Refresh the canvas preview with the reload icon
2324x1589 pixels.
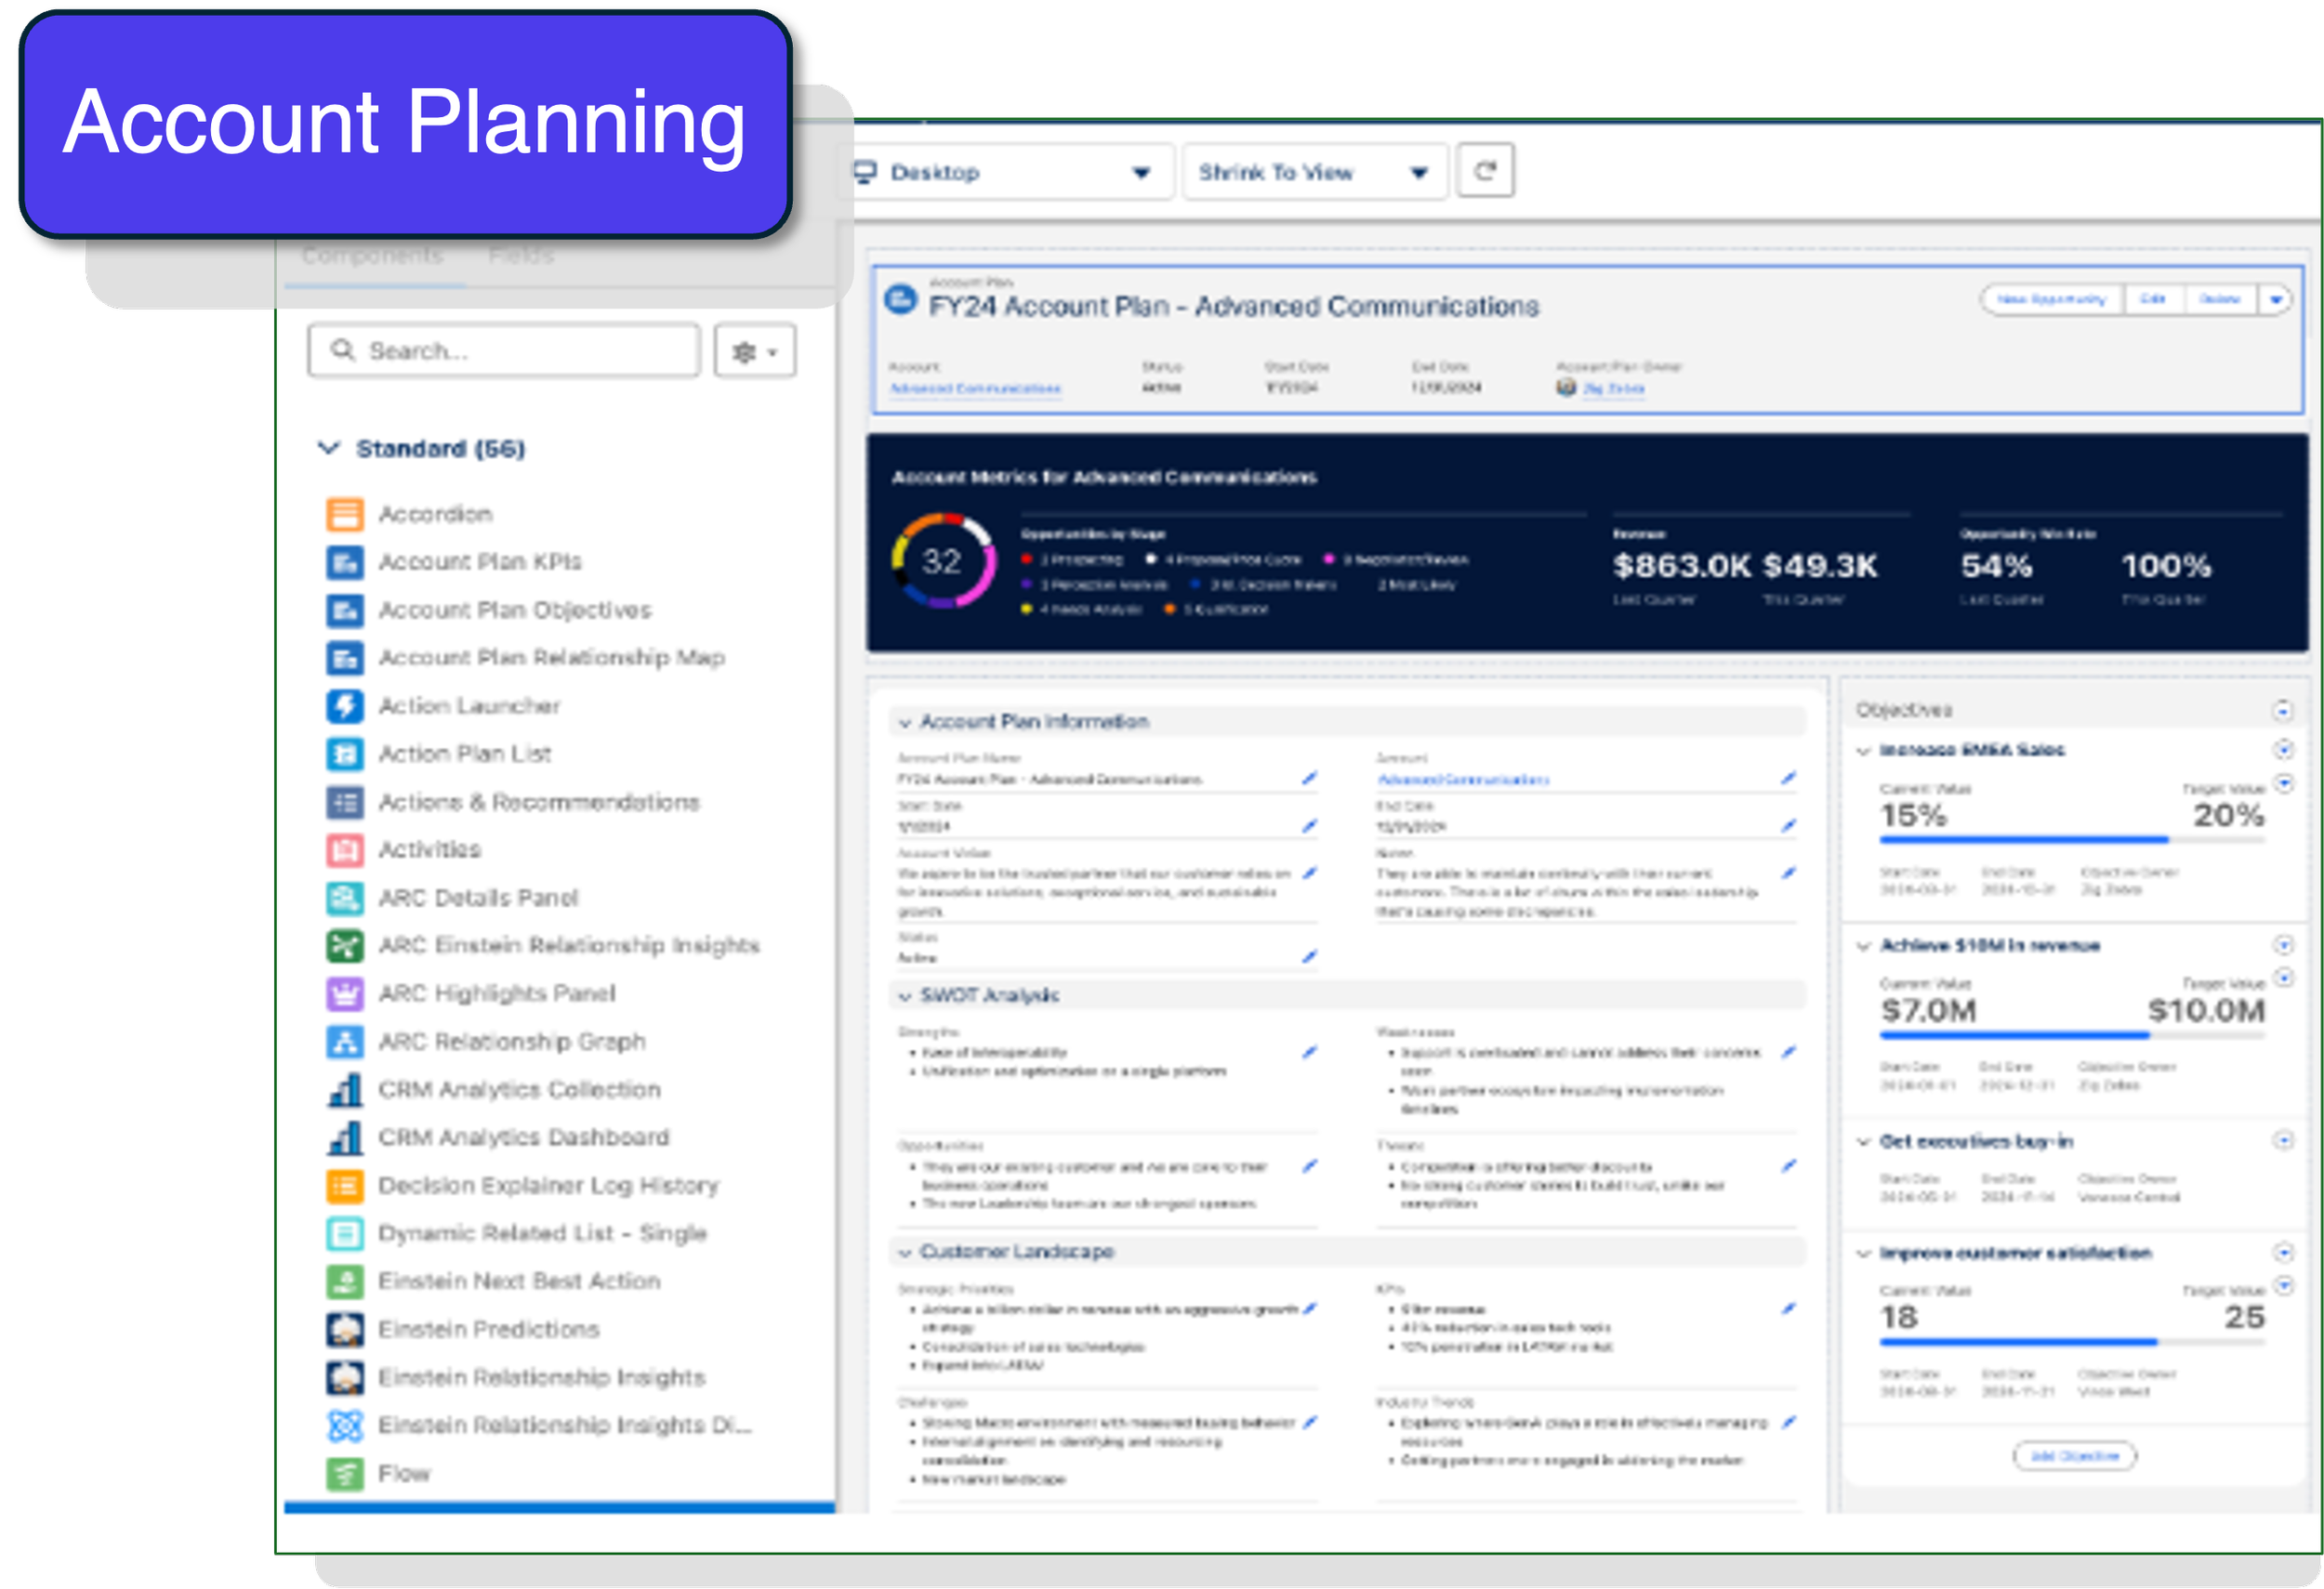pos(1485,171)
